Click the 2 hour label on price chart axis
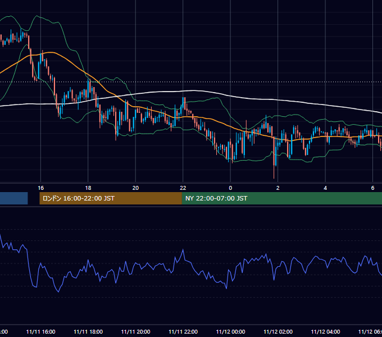Viewport: 382px width, 337px height. [278, 188]
